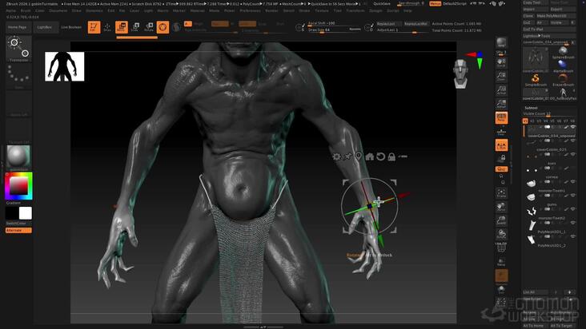Click the current material sphere selector
Viewport: 586px width, 329px height.
[x=18, y=157]
